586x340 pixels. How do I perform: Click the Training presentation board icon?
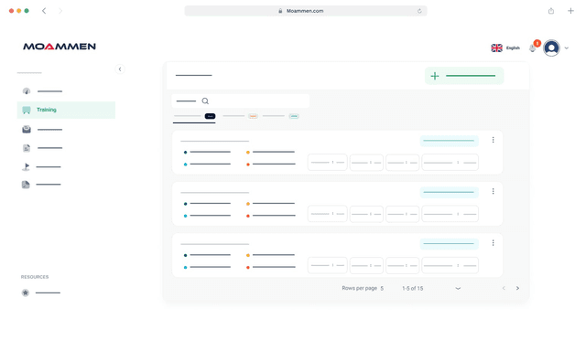tap(27, 110)
